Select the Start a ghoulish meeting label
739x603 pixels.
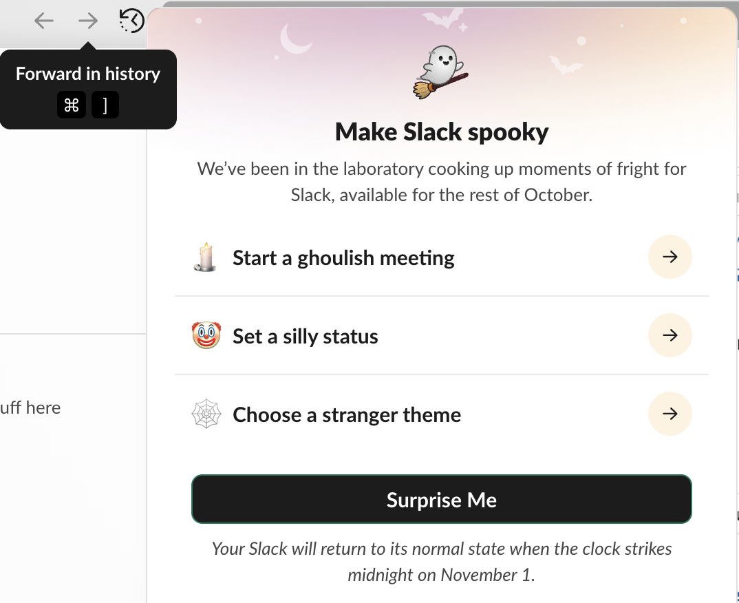pos(343,258)
